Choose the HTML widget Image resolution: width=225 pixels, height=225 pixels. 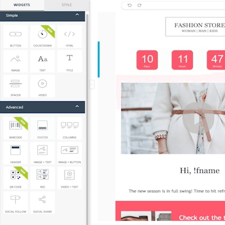[70, 36]
